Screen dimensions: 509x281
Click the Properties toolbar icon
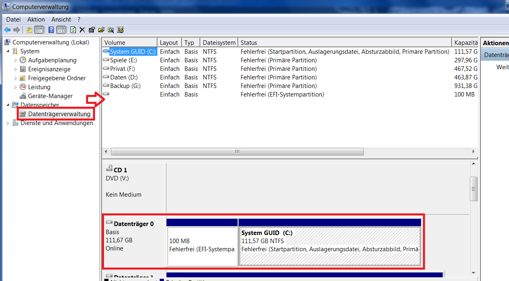(x=92, y=30)
